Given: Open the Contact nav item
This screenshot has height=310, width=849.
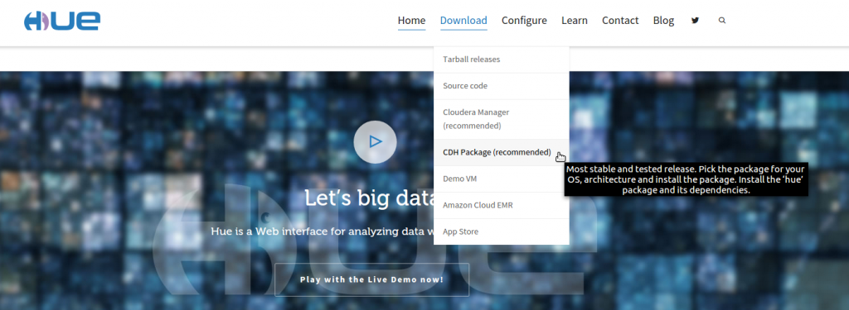Looking at the screenshot, I should (620, 21).
